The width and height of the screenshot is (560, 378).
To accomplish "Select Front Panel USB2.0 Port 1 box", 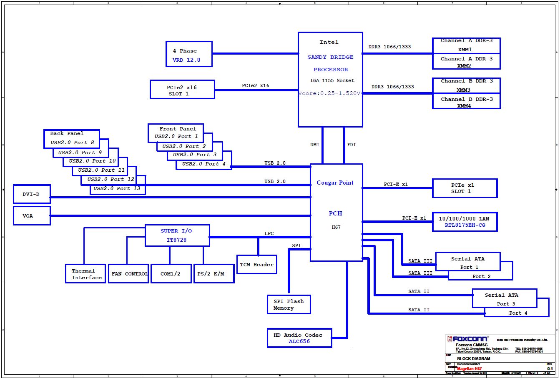I will click(176, 133).
